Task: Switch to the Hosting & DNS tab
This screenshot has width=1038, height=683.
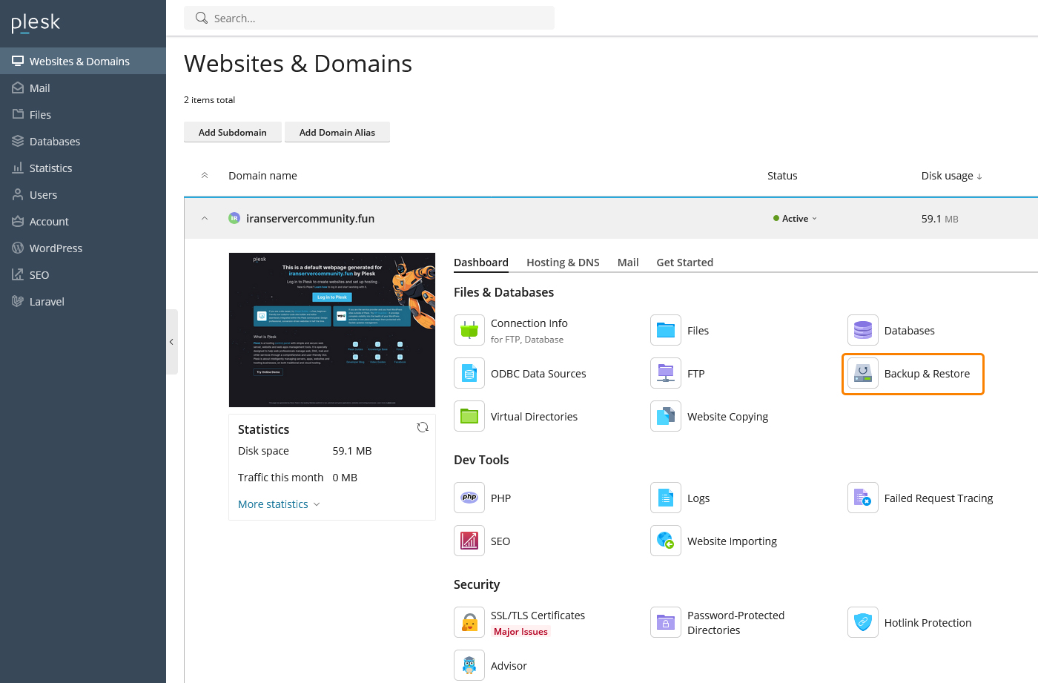Action: coord(563,263)
